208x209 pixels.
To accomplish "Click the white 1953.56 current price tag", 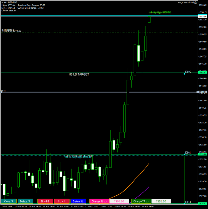I will tap(203, 16).
